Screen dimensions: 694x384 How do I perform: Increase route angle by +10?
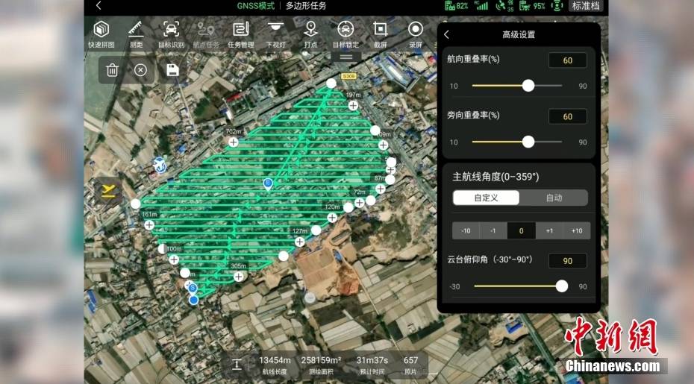coord(577,230)
